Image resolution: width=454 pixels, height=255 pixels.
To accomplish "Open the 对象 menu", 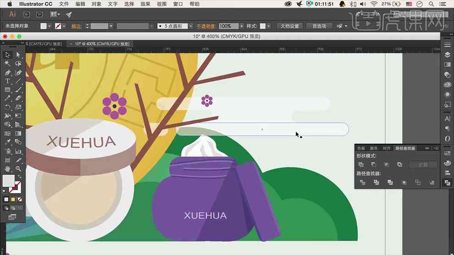I will (x=96, y=4).
